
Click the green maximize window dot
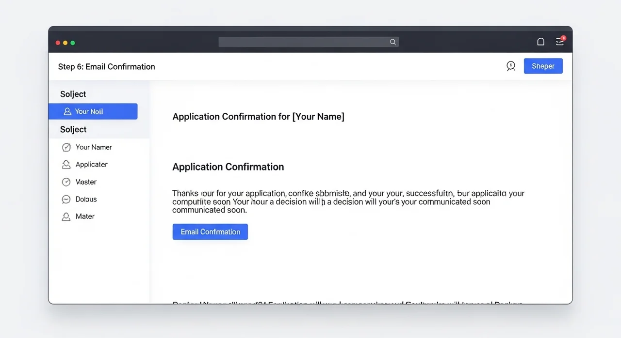pyautogui.click(x=73, y=43)
